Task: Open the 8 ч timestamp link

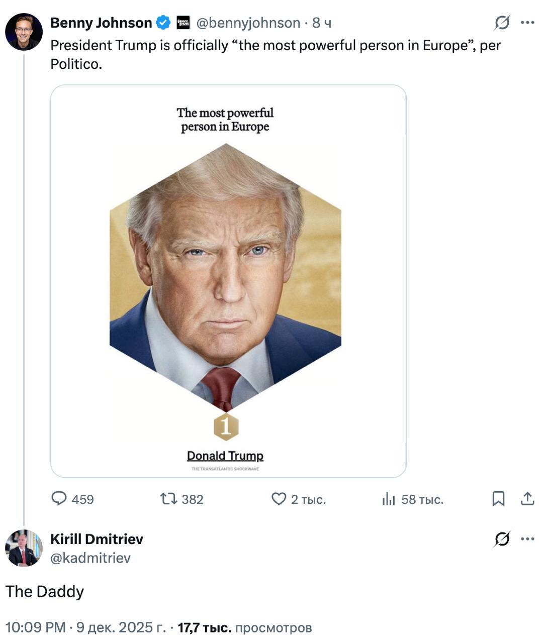Action: pos(321,23)
